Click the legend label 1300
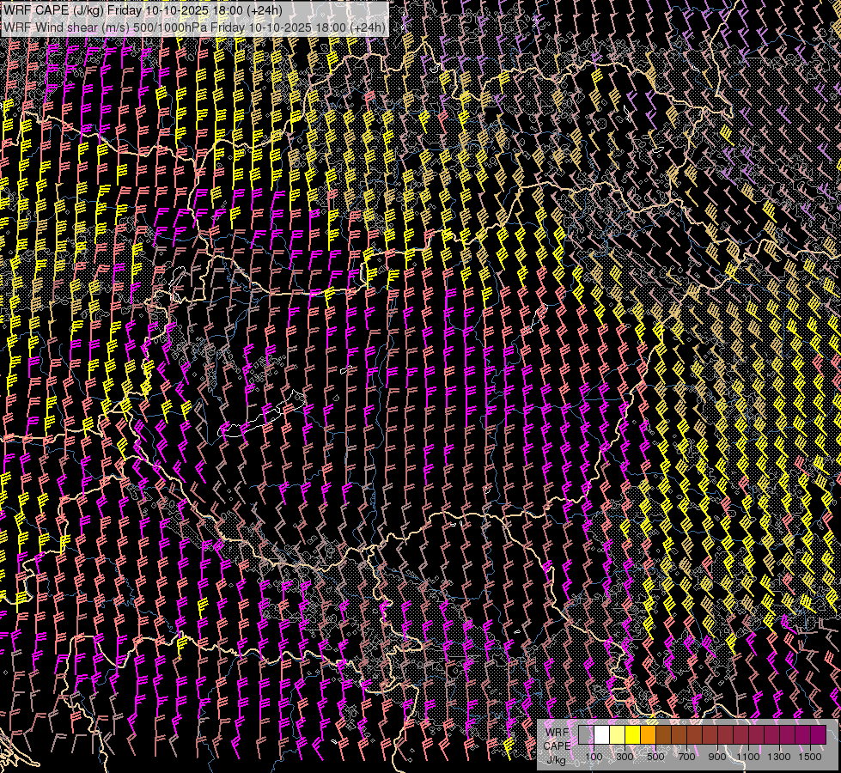 tap(779, 757)
